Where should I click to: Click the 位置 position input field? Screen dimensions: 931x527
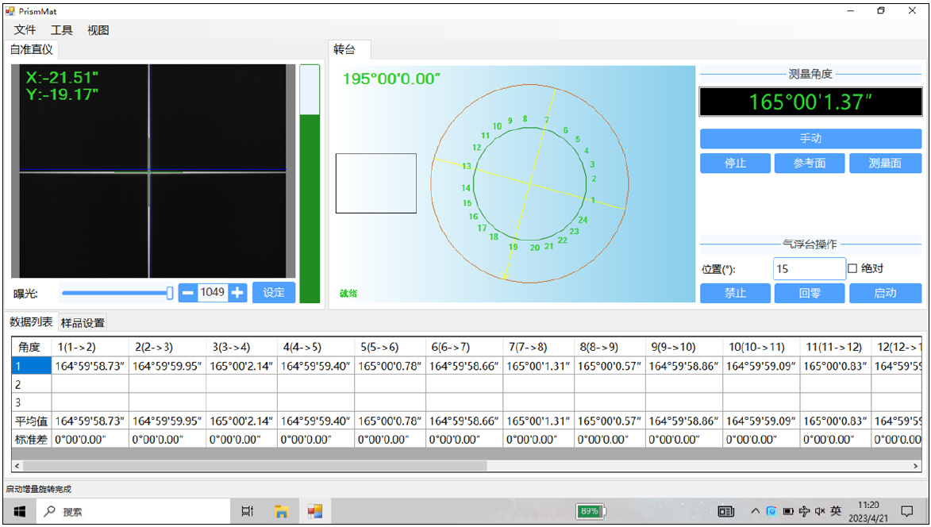pyautogui.click(x=809, y=269)
